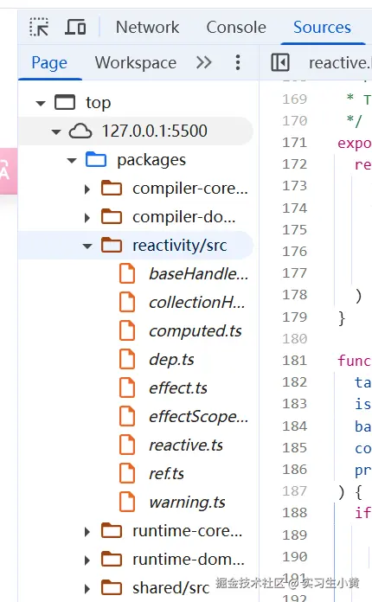Click the blue packages folder icon
372x602 pixels.
(x=96, y=159)
